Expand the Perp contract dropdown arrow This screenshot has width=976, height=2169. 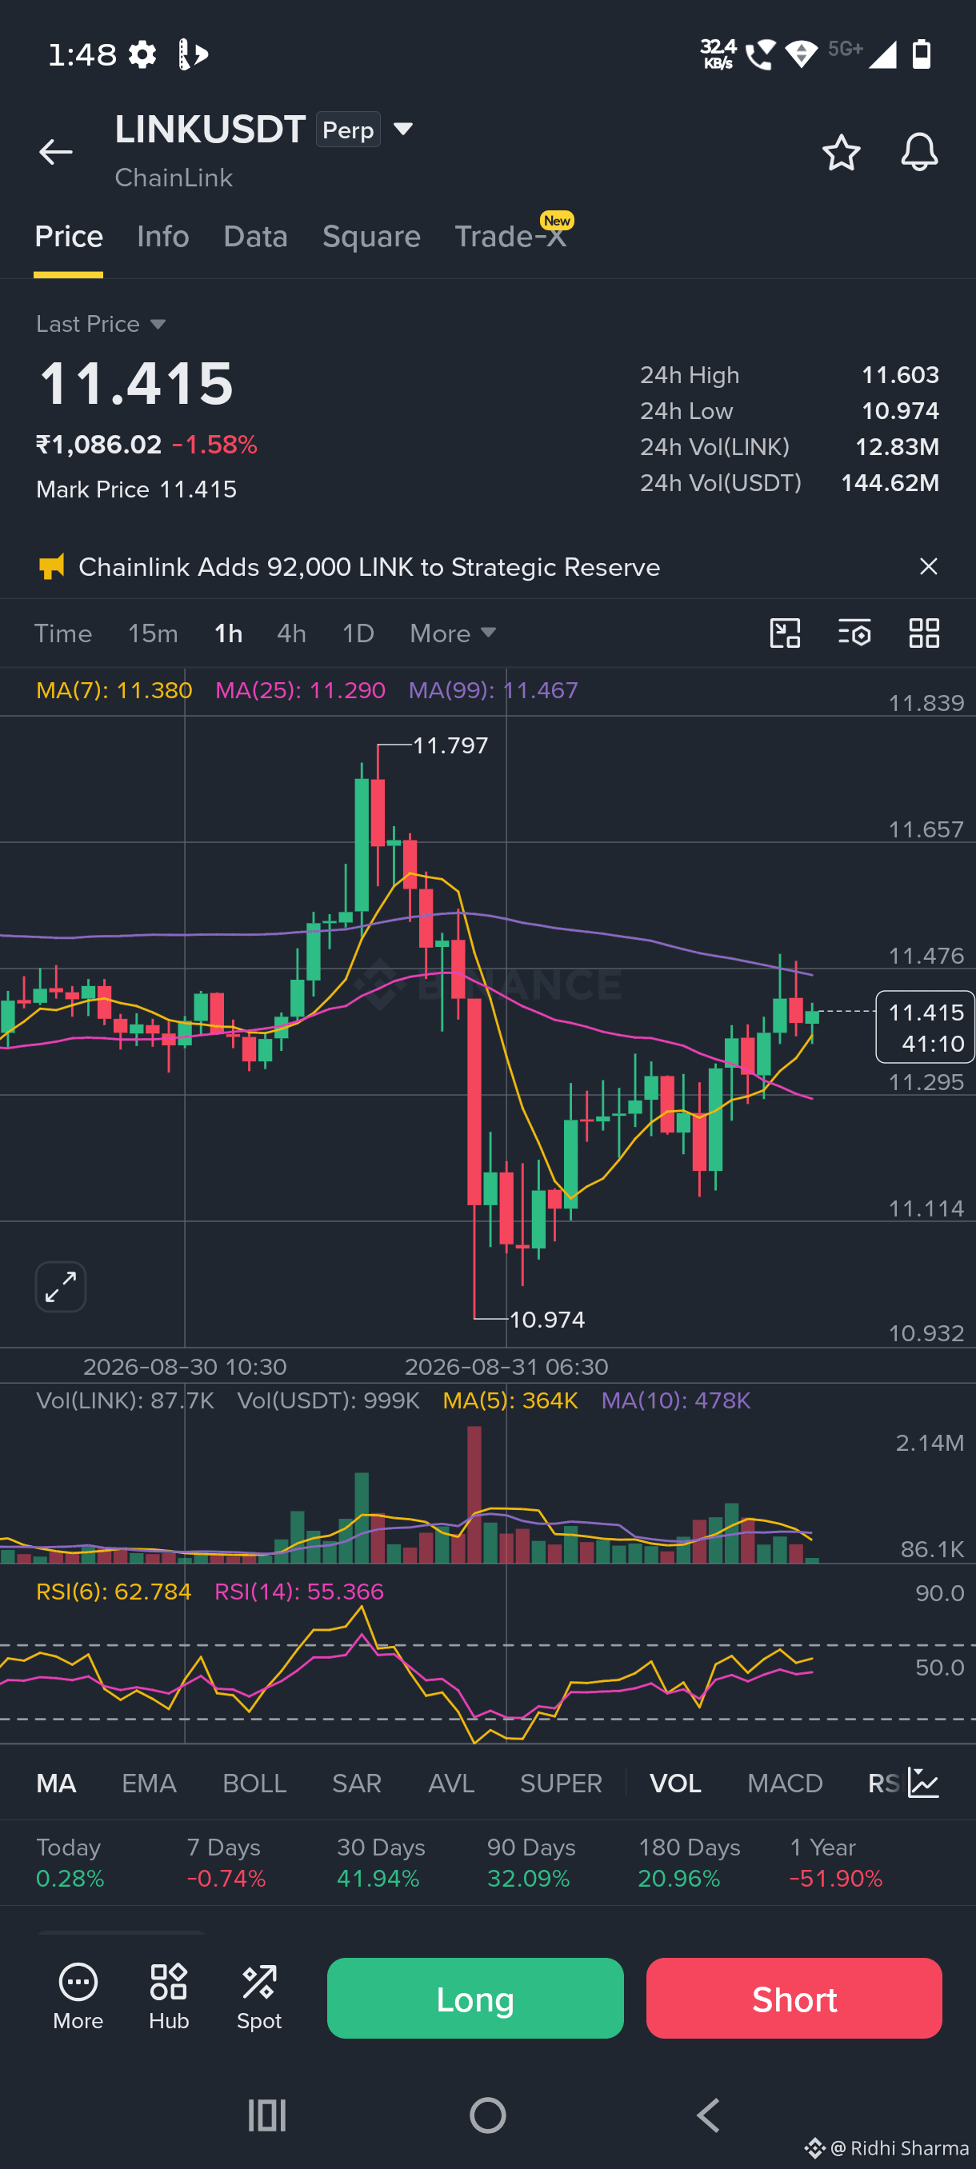point(403,129)
